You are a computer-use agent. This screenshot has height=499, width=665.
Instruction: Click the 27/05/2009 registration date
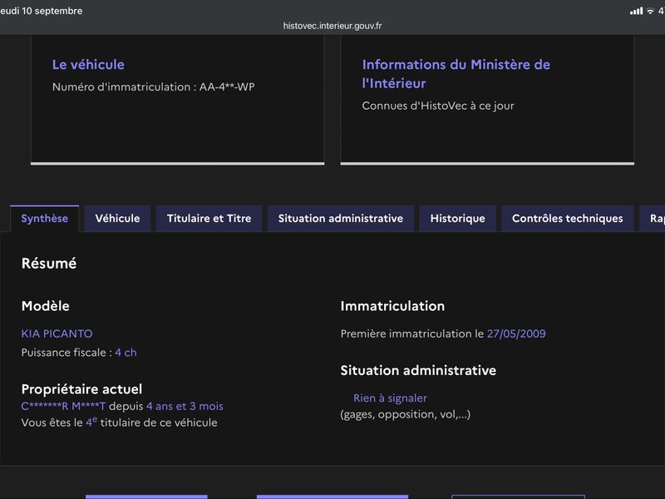click(516, 334)
